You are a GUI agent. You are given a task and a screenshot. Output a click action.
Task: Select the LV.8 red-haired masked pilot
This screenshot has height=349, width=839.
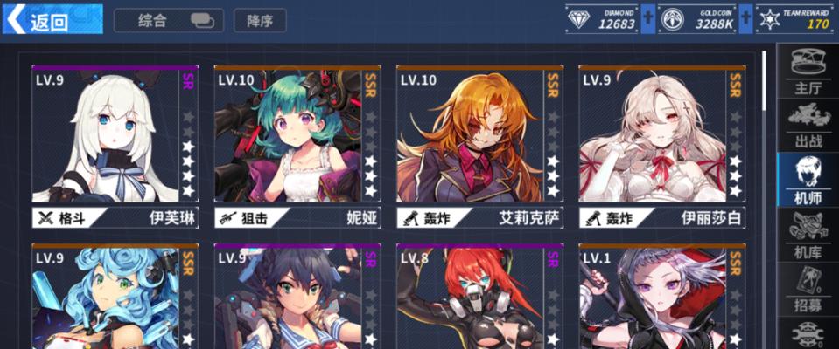pos(480,296)
